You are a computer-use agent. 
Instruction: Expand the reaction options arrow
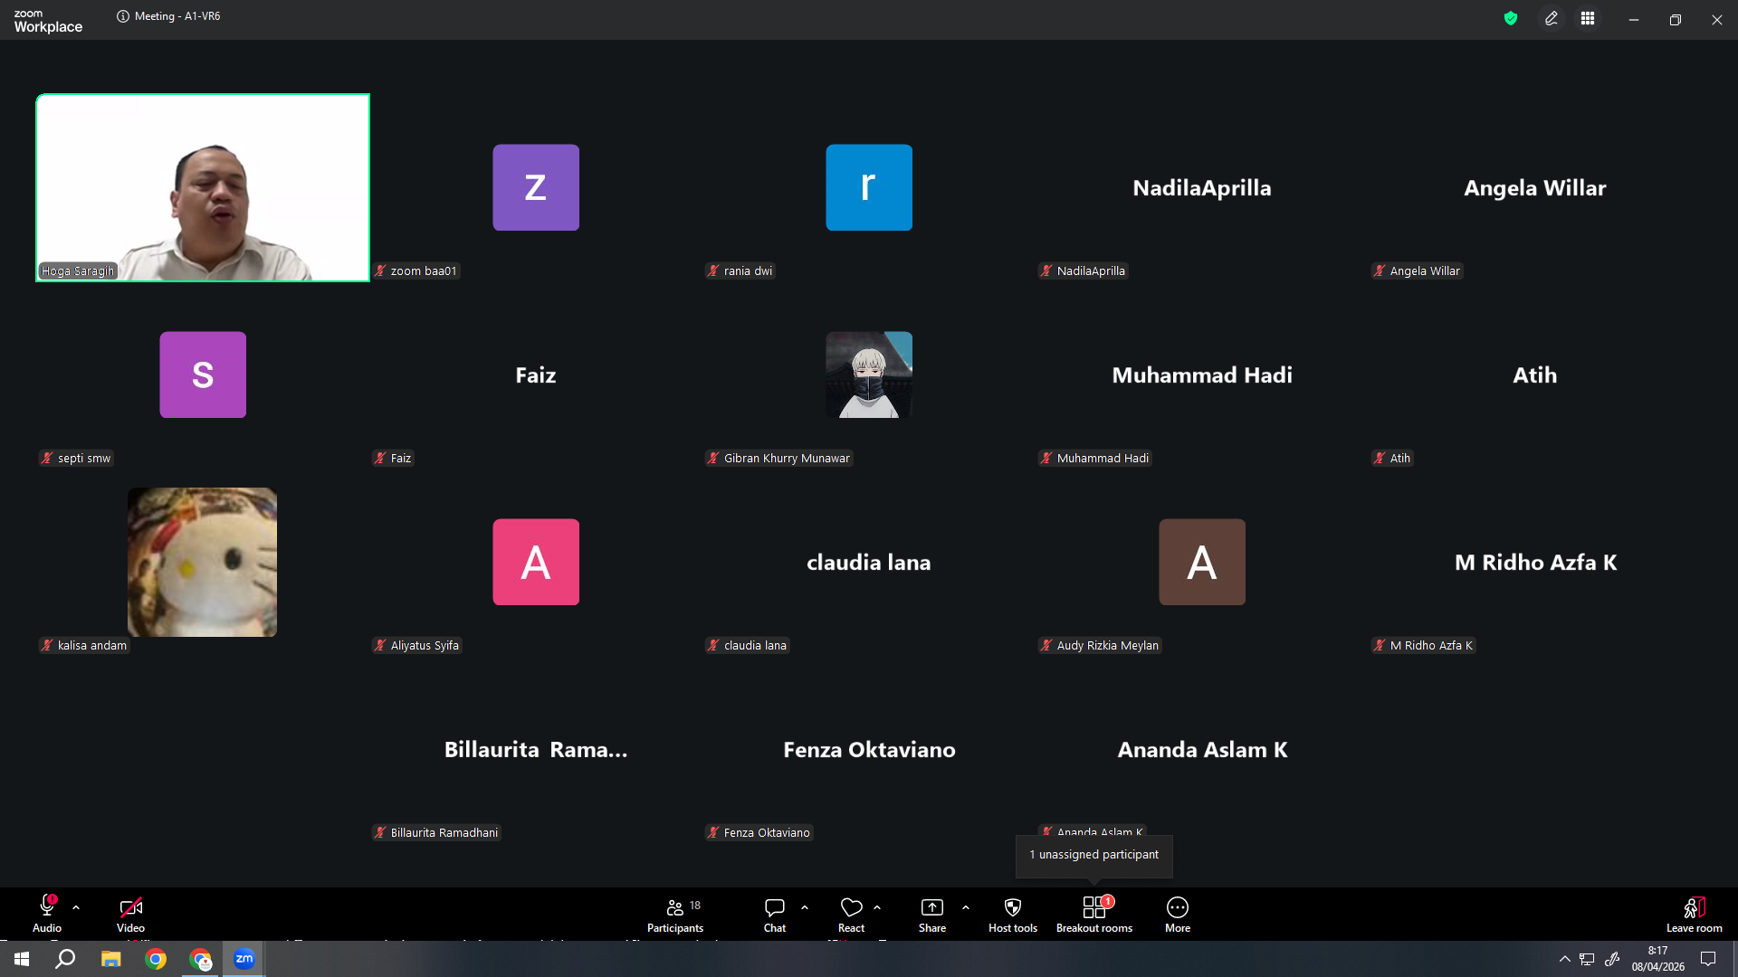click(877, 907)
